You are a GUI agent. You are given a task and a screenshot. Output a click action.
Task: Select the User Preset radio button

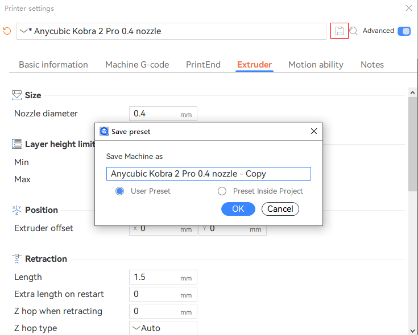click(119, 191)
